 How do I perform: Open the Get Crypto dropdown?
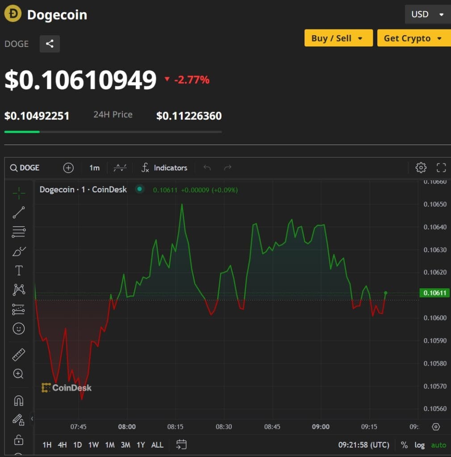point(414,38)
